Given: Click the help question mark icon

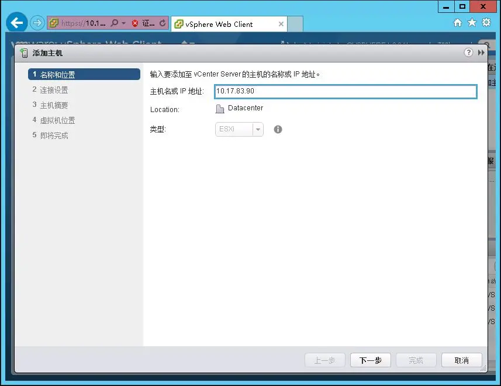Looking at the screenshot, I should point(468,53).
